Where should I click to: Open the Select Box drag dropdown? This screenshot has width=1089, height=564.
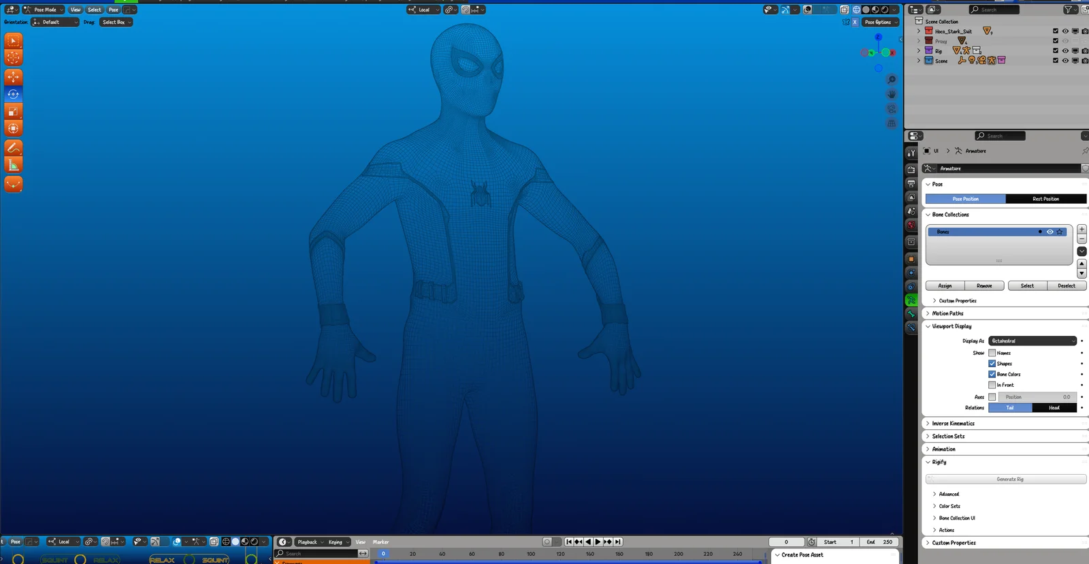116,22
